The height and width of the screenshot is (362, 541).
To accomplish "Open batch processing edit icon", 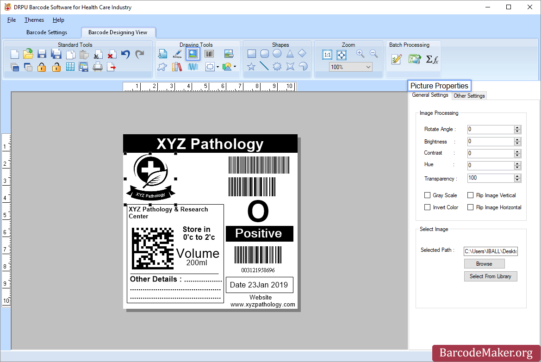I will (397, 59).
